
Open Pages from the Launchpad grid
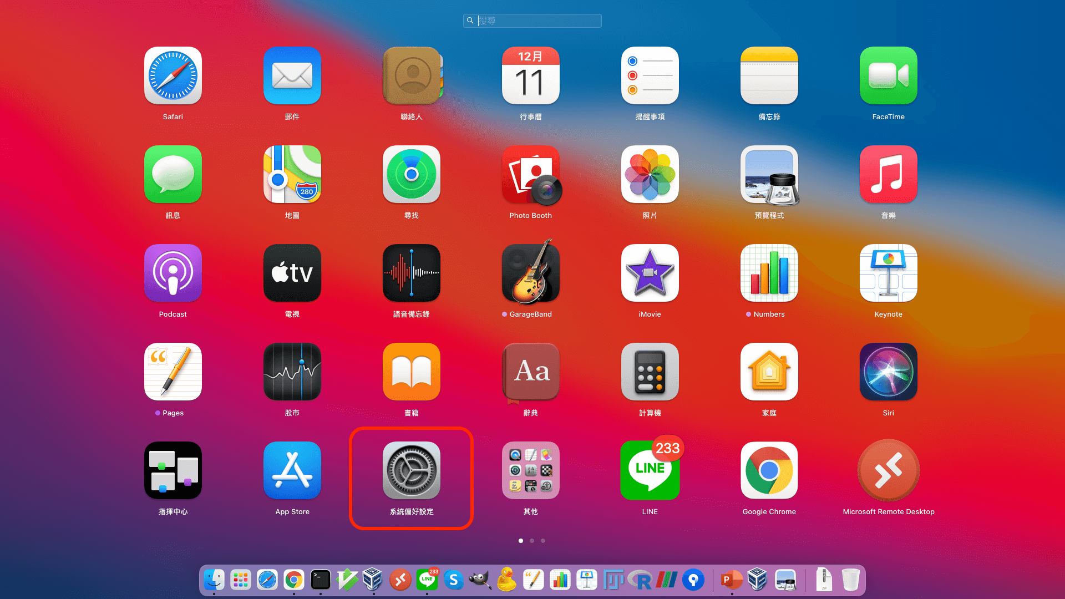pos(173,372)
